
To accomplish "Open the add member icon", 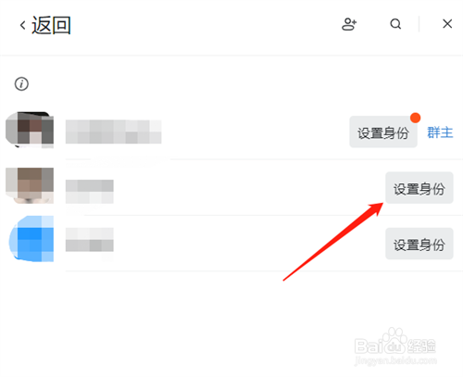I will (349, 24).
